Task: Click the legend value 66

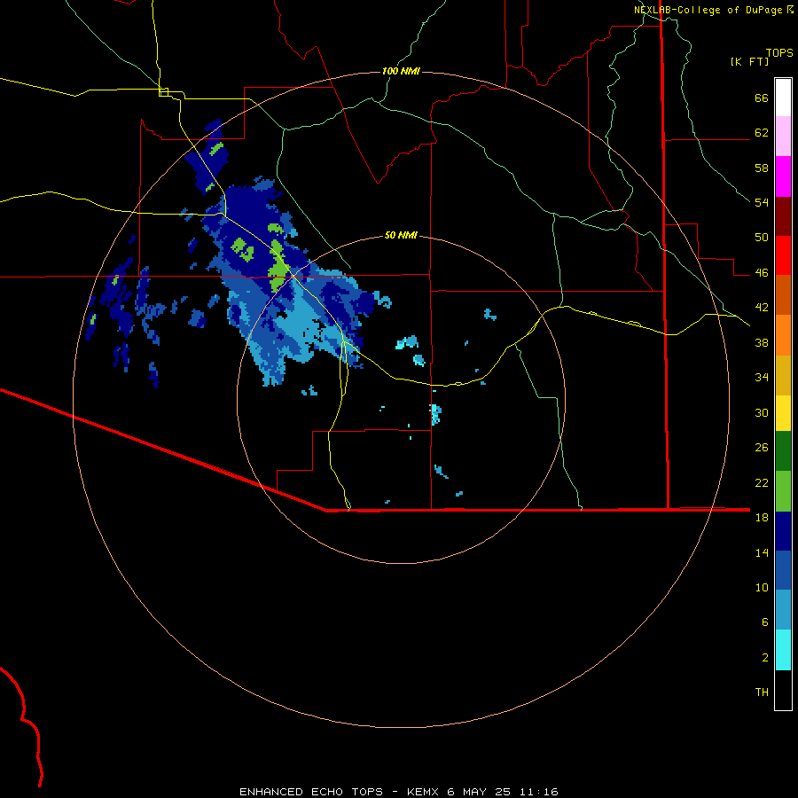Action: 762,98
